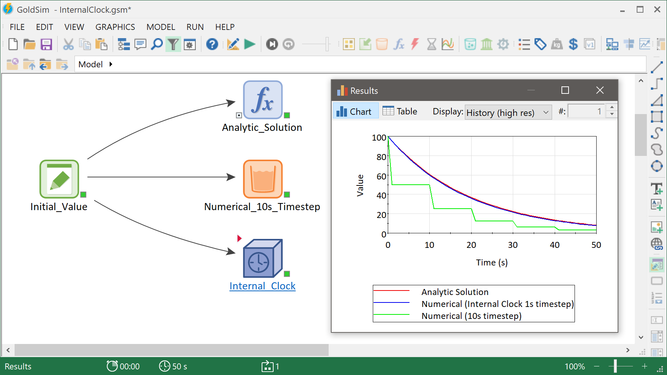Click the blue tag icon
Screen dimensions: 667x375
pyautogui.click(x=540, y=44)
